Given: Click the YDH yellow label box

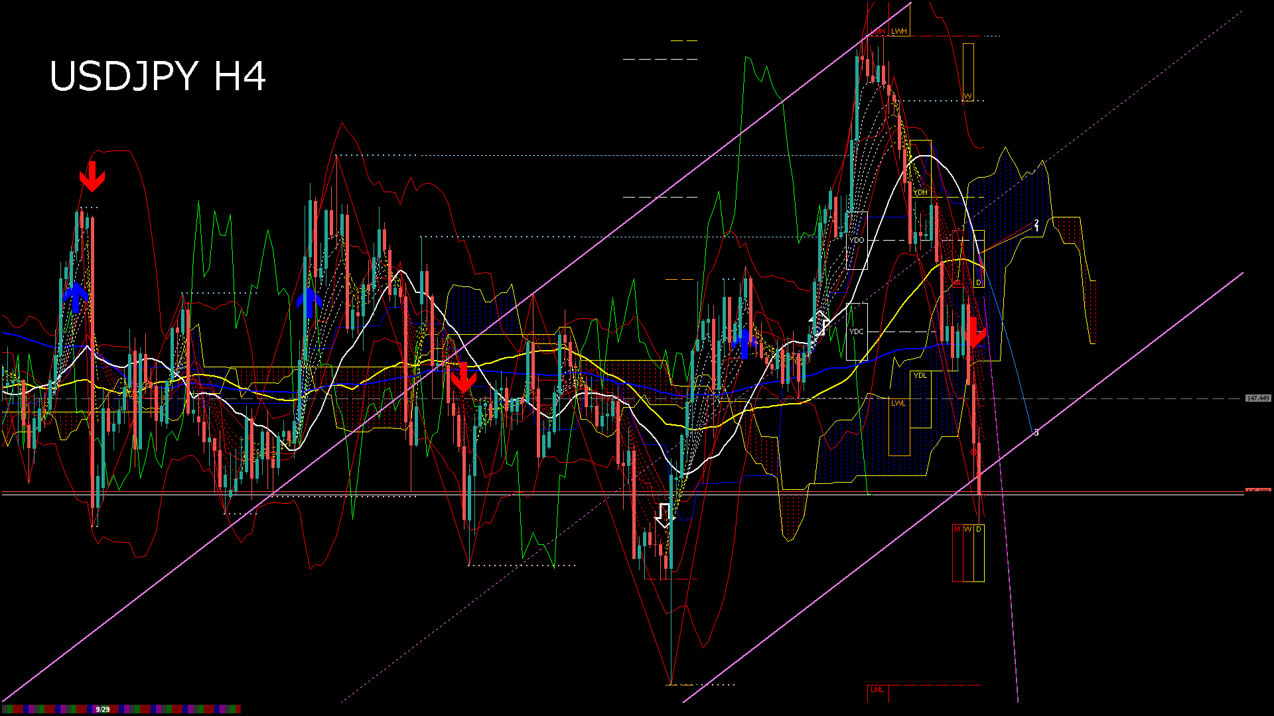Looking at the screenshot, I should (920, 192).
